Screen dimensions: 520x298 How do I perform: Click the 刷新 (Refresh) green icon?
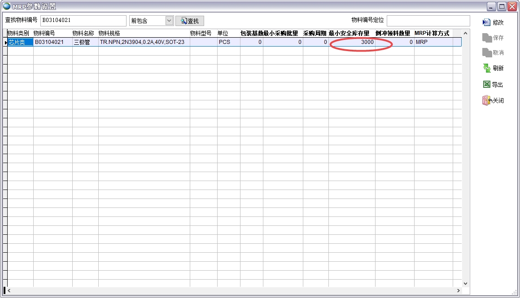pos(487,68)
